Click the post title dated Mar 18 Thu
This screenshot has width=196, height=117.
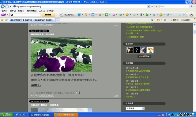click(x=45, y=105)
